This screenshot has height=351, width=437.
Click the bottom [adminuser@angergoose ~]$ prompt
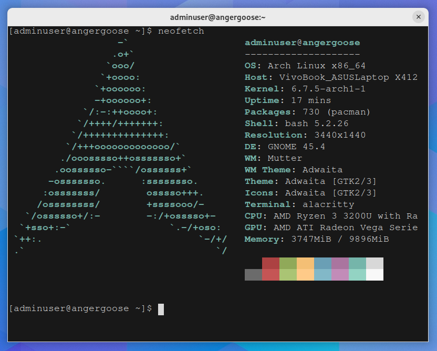coord(80,308)
